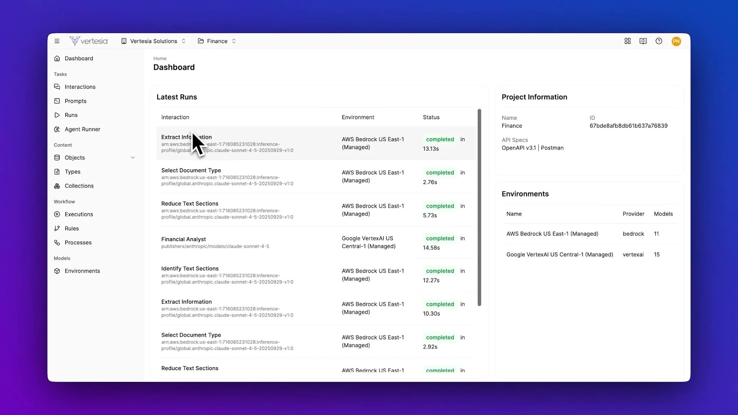This screenshot has width=738, height=415.
Task: Open the Postman API specs link
Action: coord(552,148)
